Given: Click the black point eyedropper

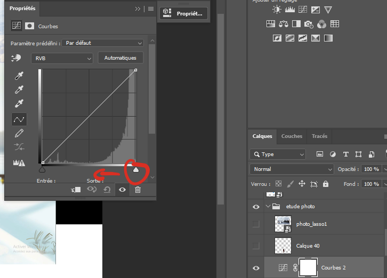Looking at the screenshot, I should (19, 76).
